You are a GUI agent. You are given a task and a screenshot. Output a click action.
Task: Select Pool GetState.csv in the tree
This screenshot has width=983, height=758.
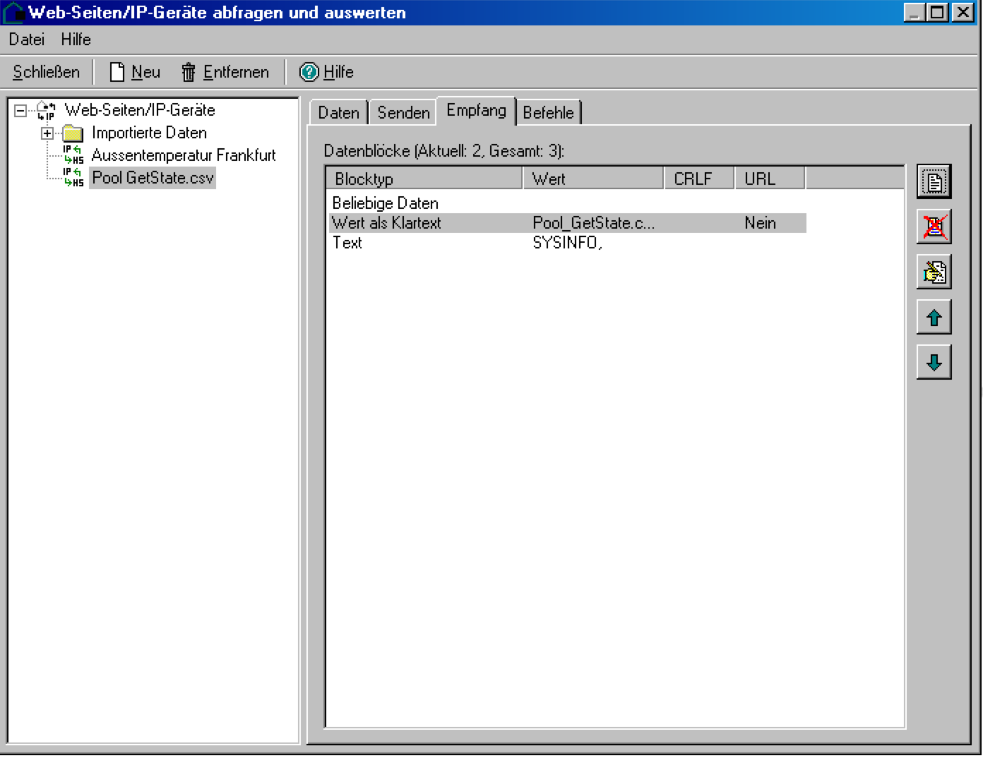[x=153, y=178]
